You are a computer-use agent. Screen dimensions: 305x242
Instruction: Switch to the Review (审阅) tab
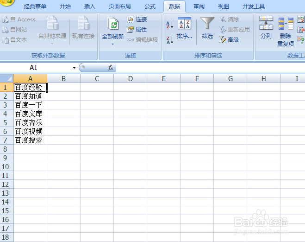(x=199, y=6)
